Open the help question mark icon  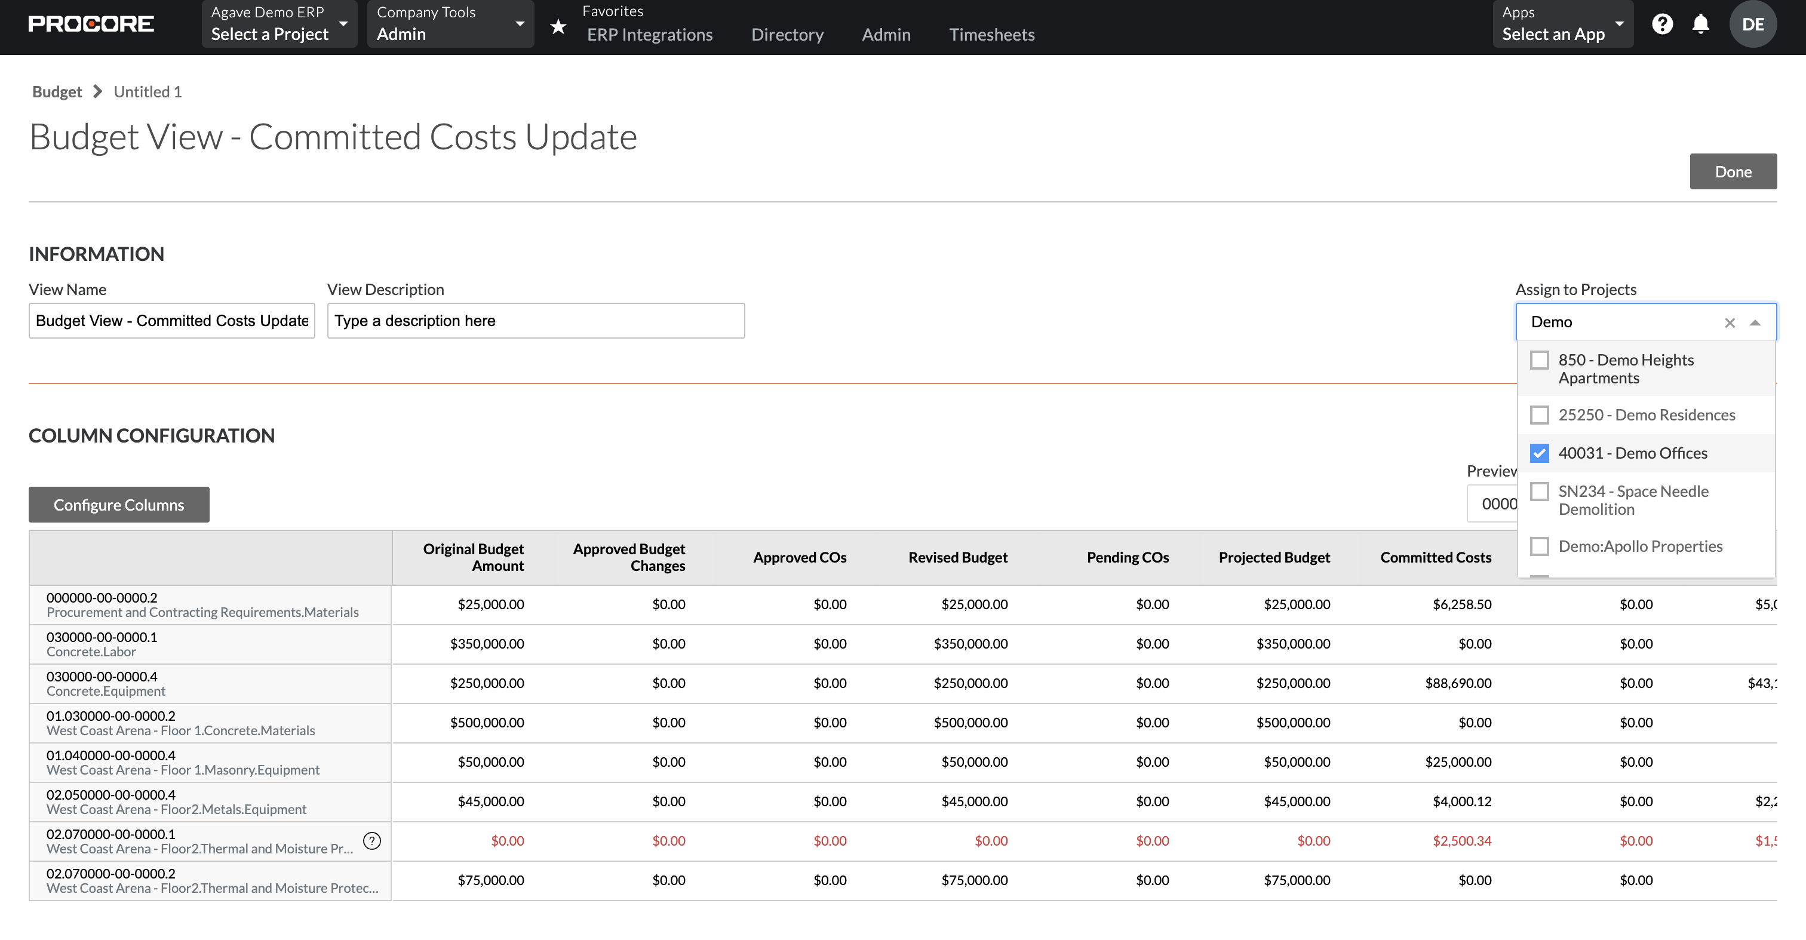pos(1662,24)
